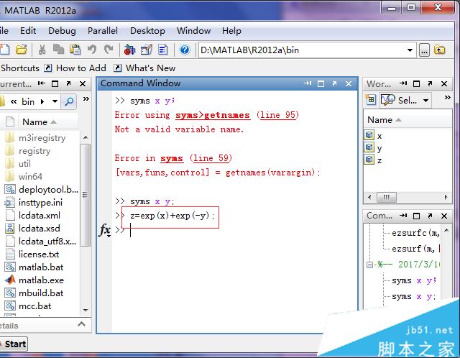Open the GUIDE tool icon
Screen dimensions: 460x358
tap(147, 50)
